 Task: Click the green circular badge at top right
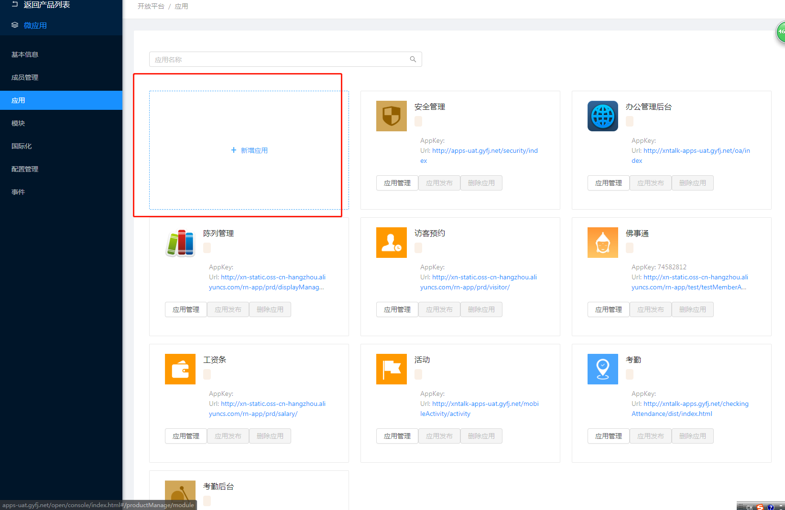point(781,32)
